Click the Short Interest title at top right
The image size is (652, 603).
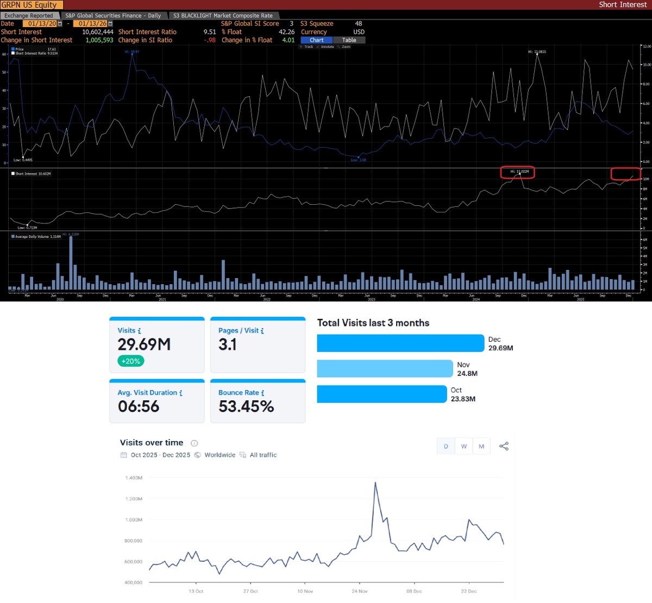click(x=623, y=4)
